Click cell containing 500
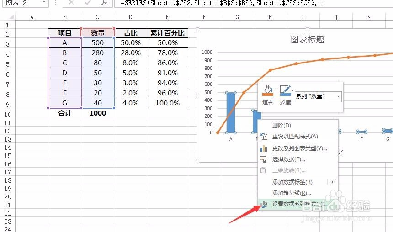Screen dimensions: 393x232 pyautogui.click(x=97, y=43)
